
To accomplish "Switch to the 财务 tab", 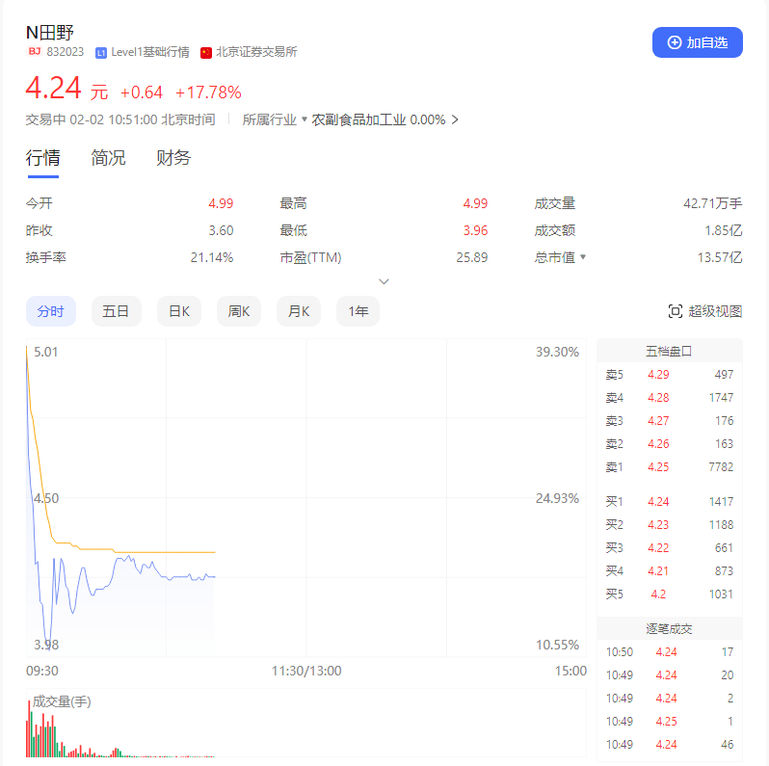I will click(173, 158).
